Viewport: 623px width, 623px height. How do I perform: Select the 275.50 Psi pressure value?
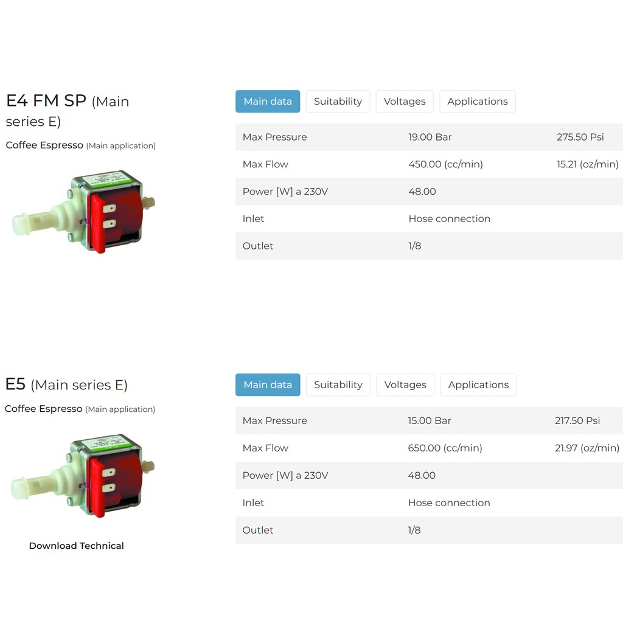(580, 137)
